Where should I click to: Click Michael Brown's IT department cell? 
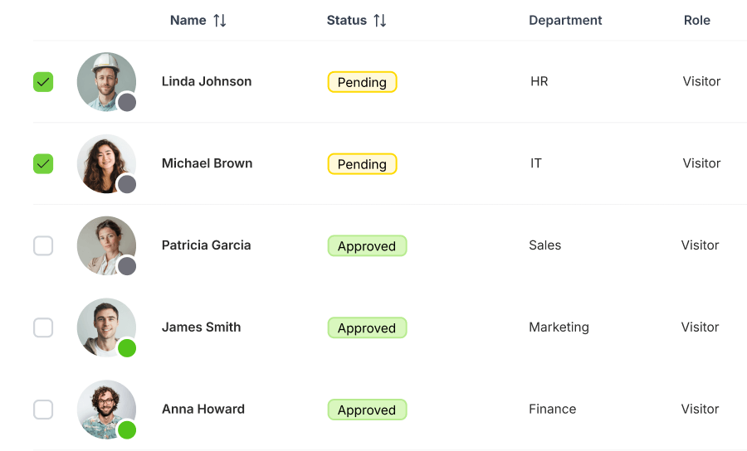click(x=536, y=164)
